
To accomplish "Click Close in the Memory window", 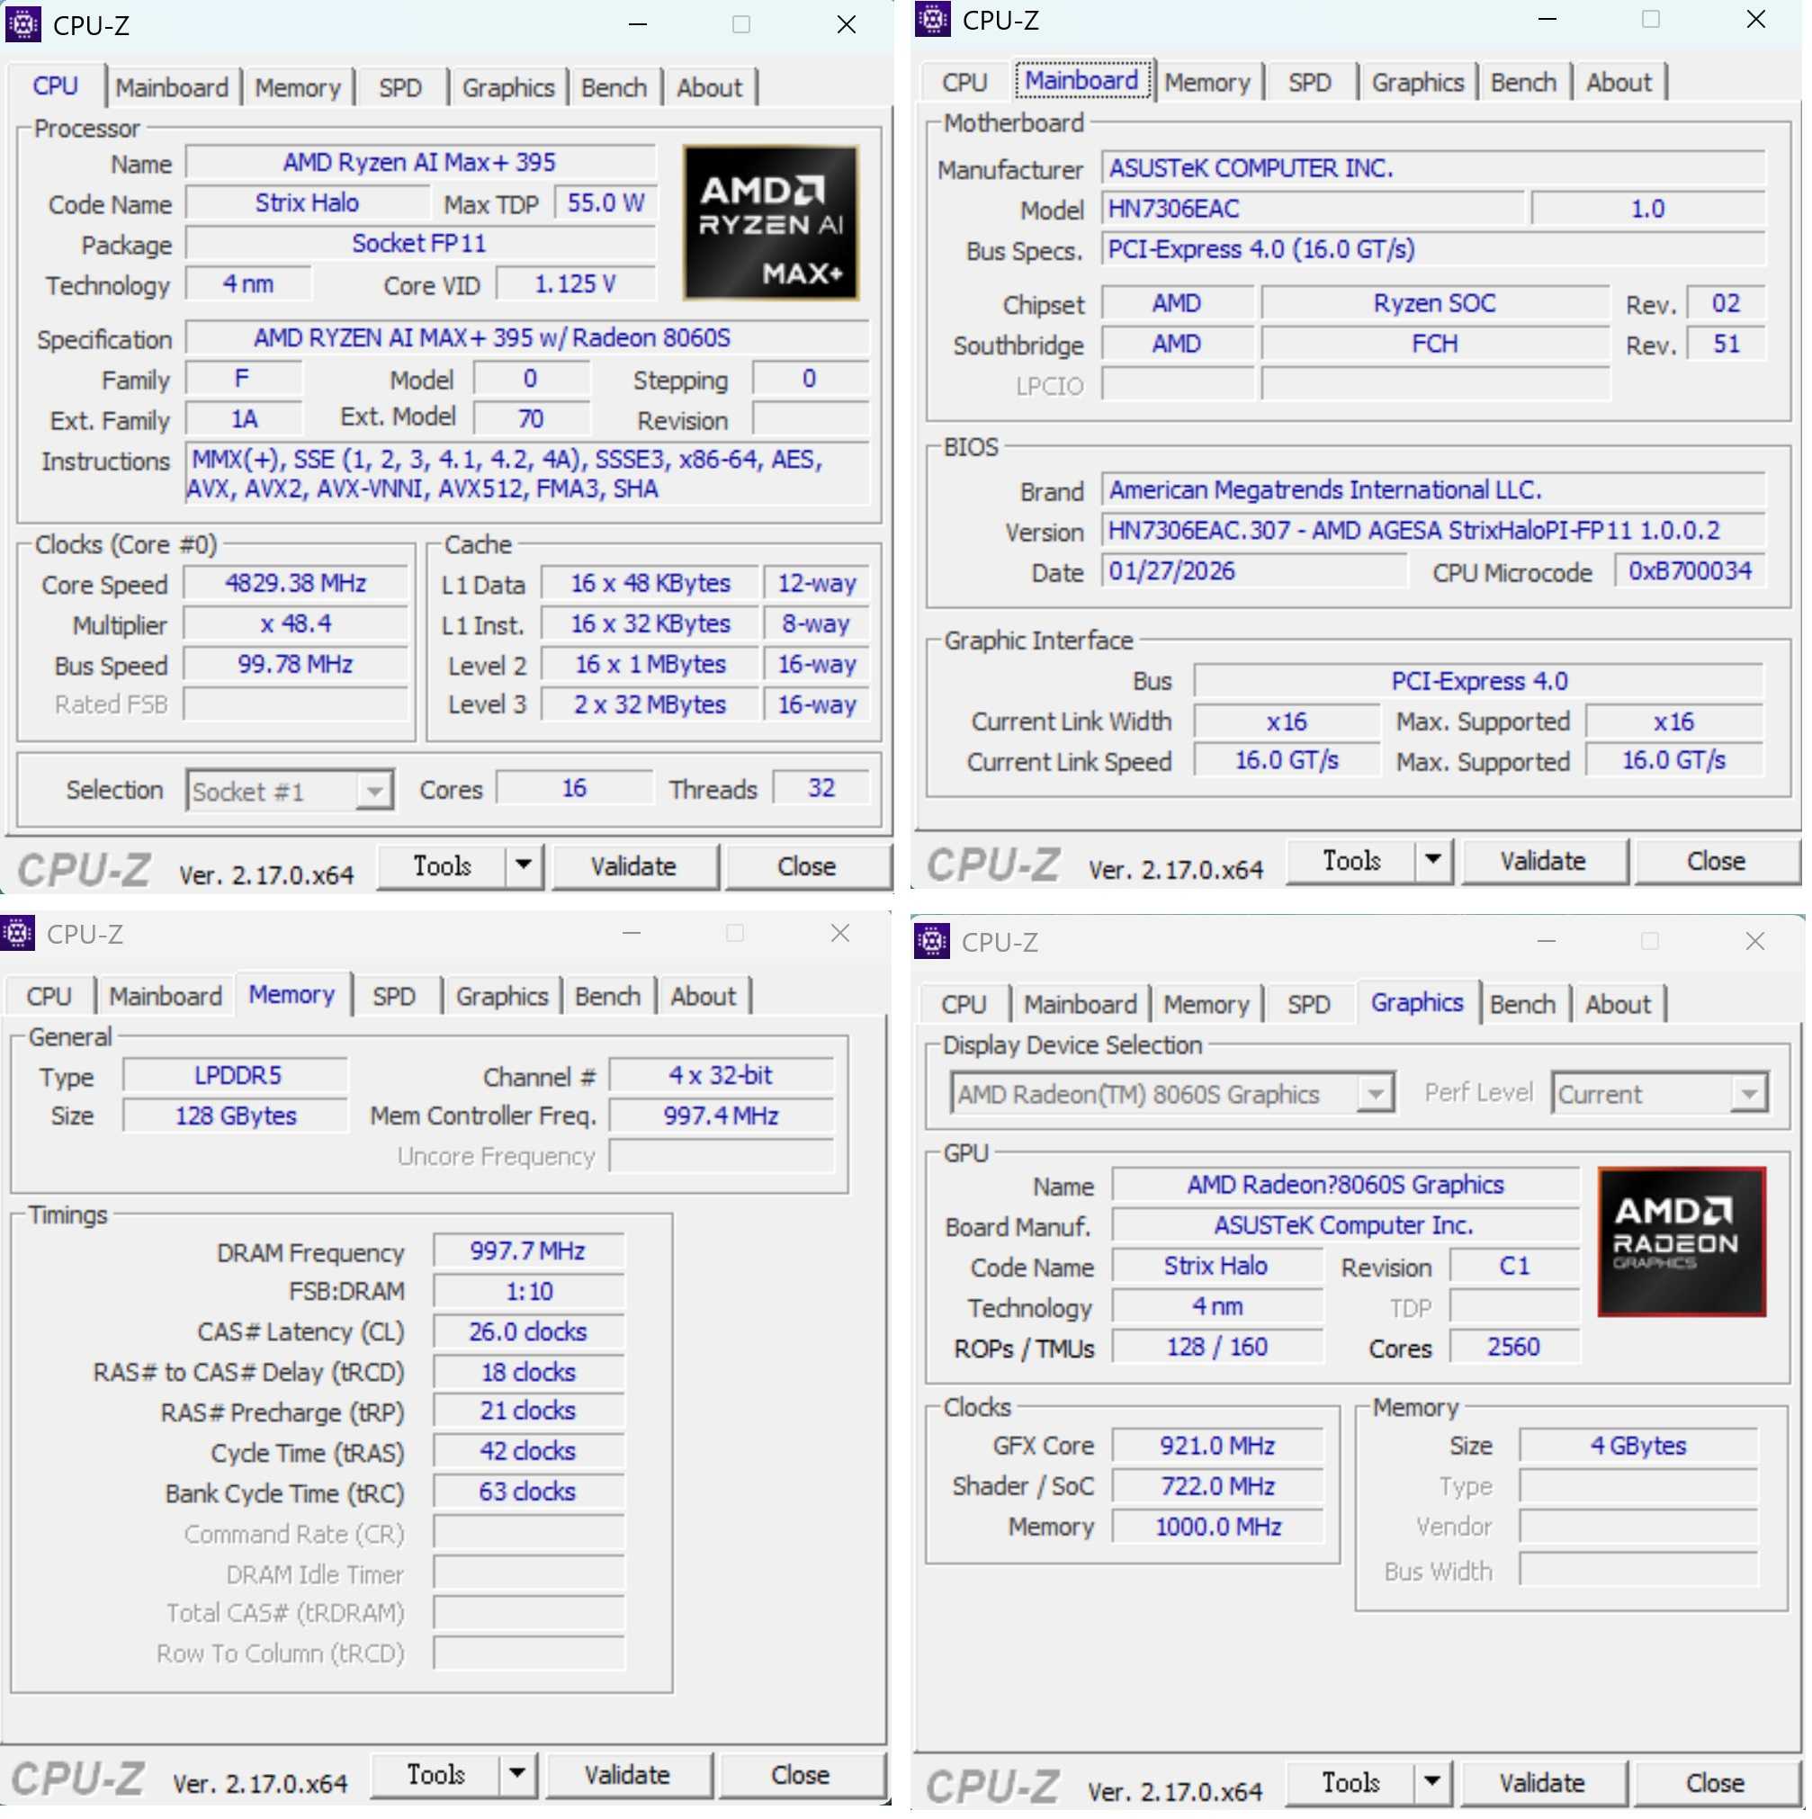I will click(802, 1775).
